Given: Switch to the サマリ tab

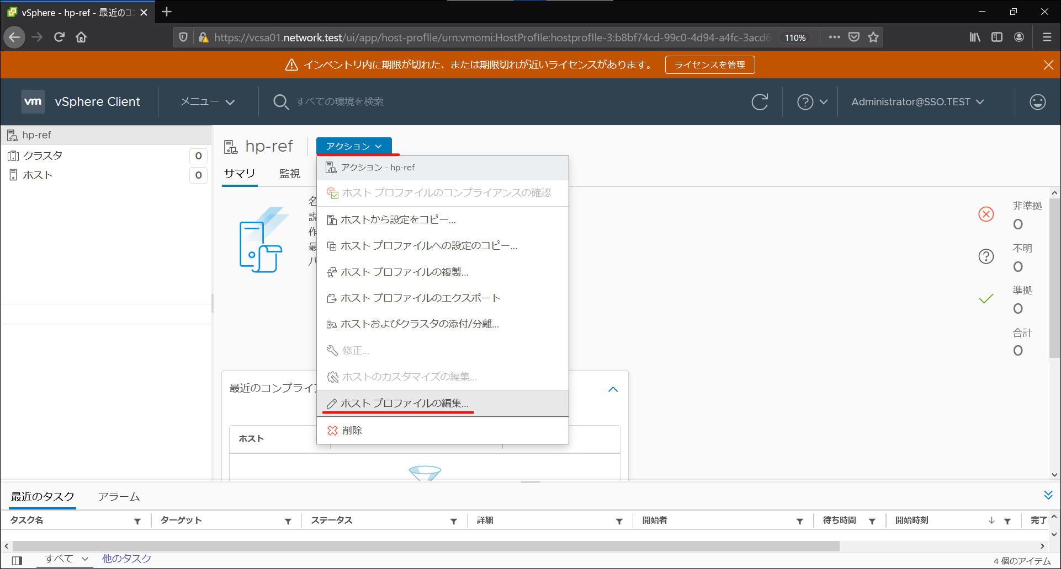Looking at the screenshot, I should [240, 174].
